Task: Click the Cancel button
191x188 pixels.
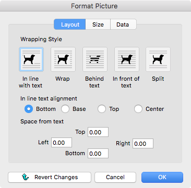Action: click(115, 177)
